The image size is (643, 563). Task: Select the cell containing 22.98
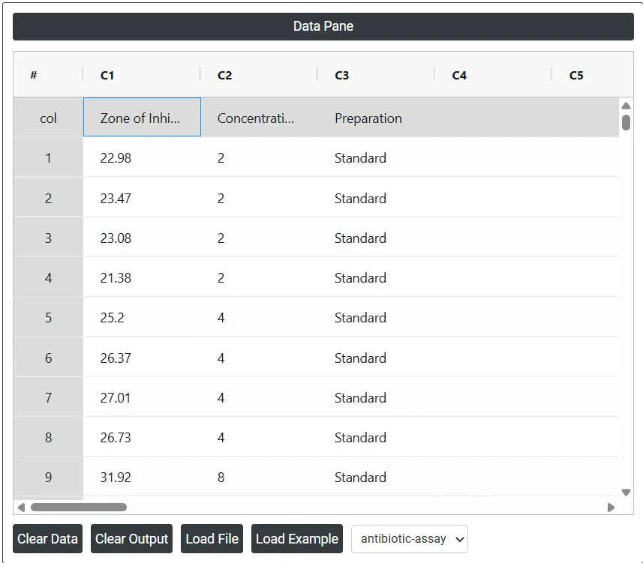coord(142,157)
